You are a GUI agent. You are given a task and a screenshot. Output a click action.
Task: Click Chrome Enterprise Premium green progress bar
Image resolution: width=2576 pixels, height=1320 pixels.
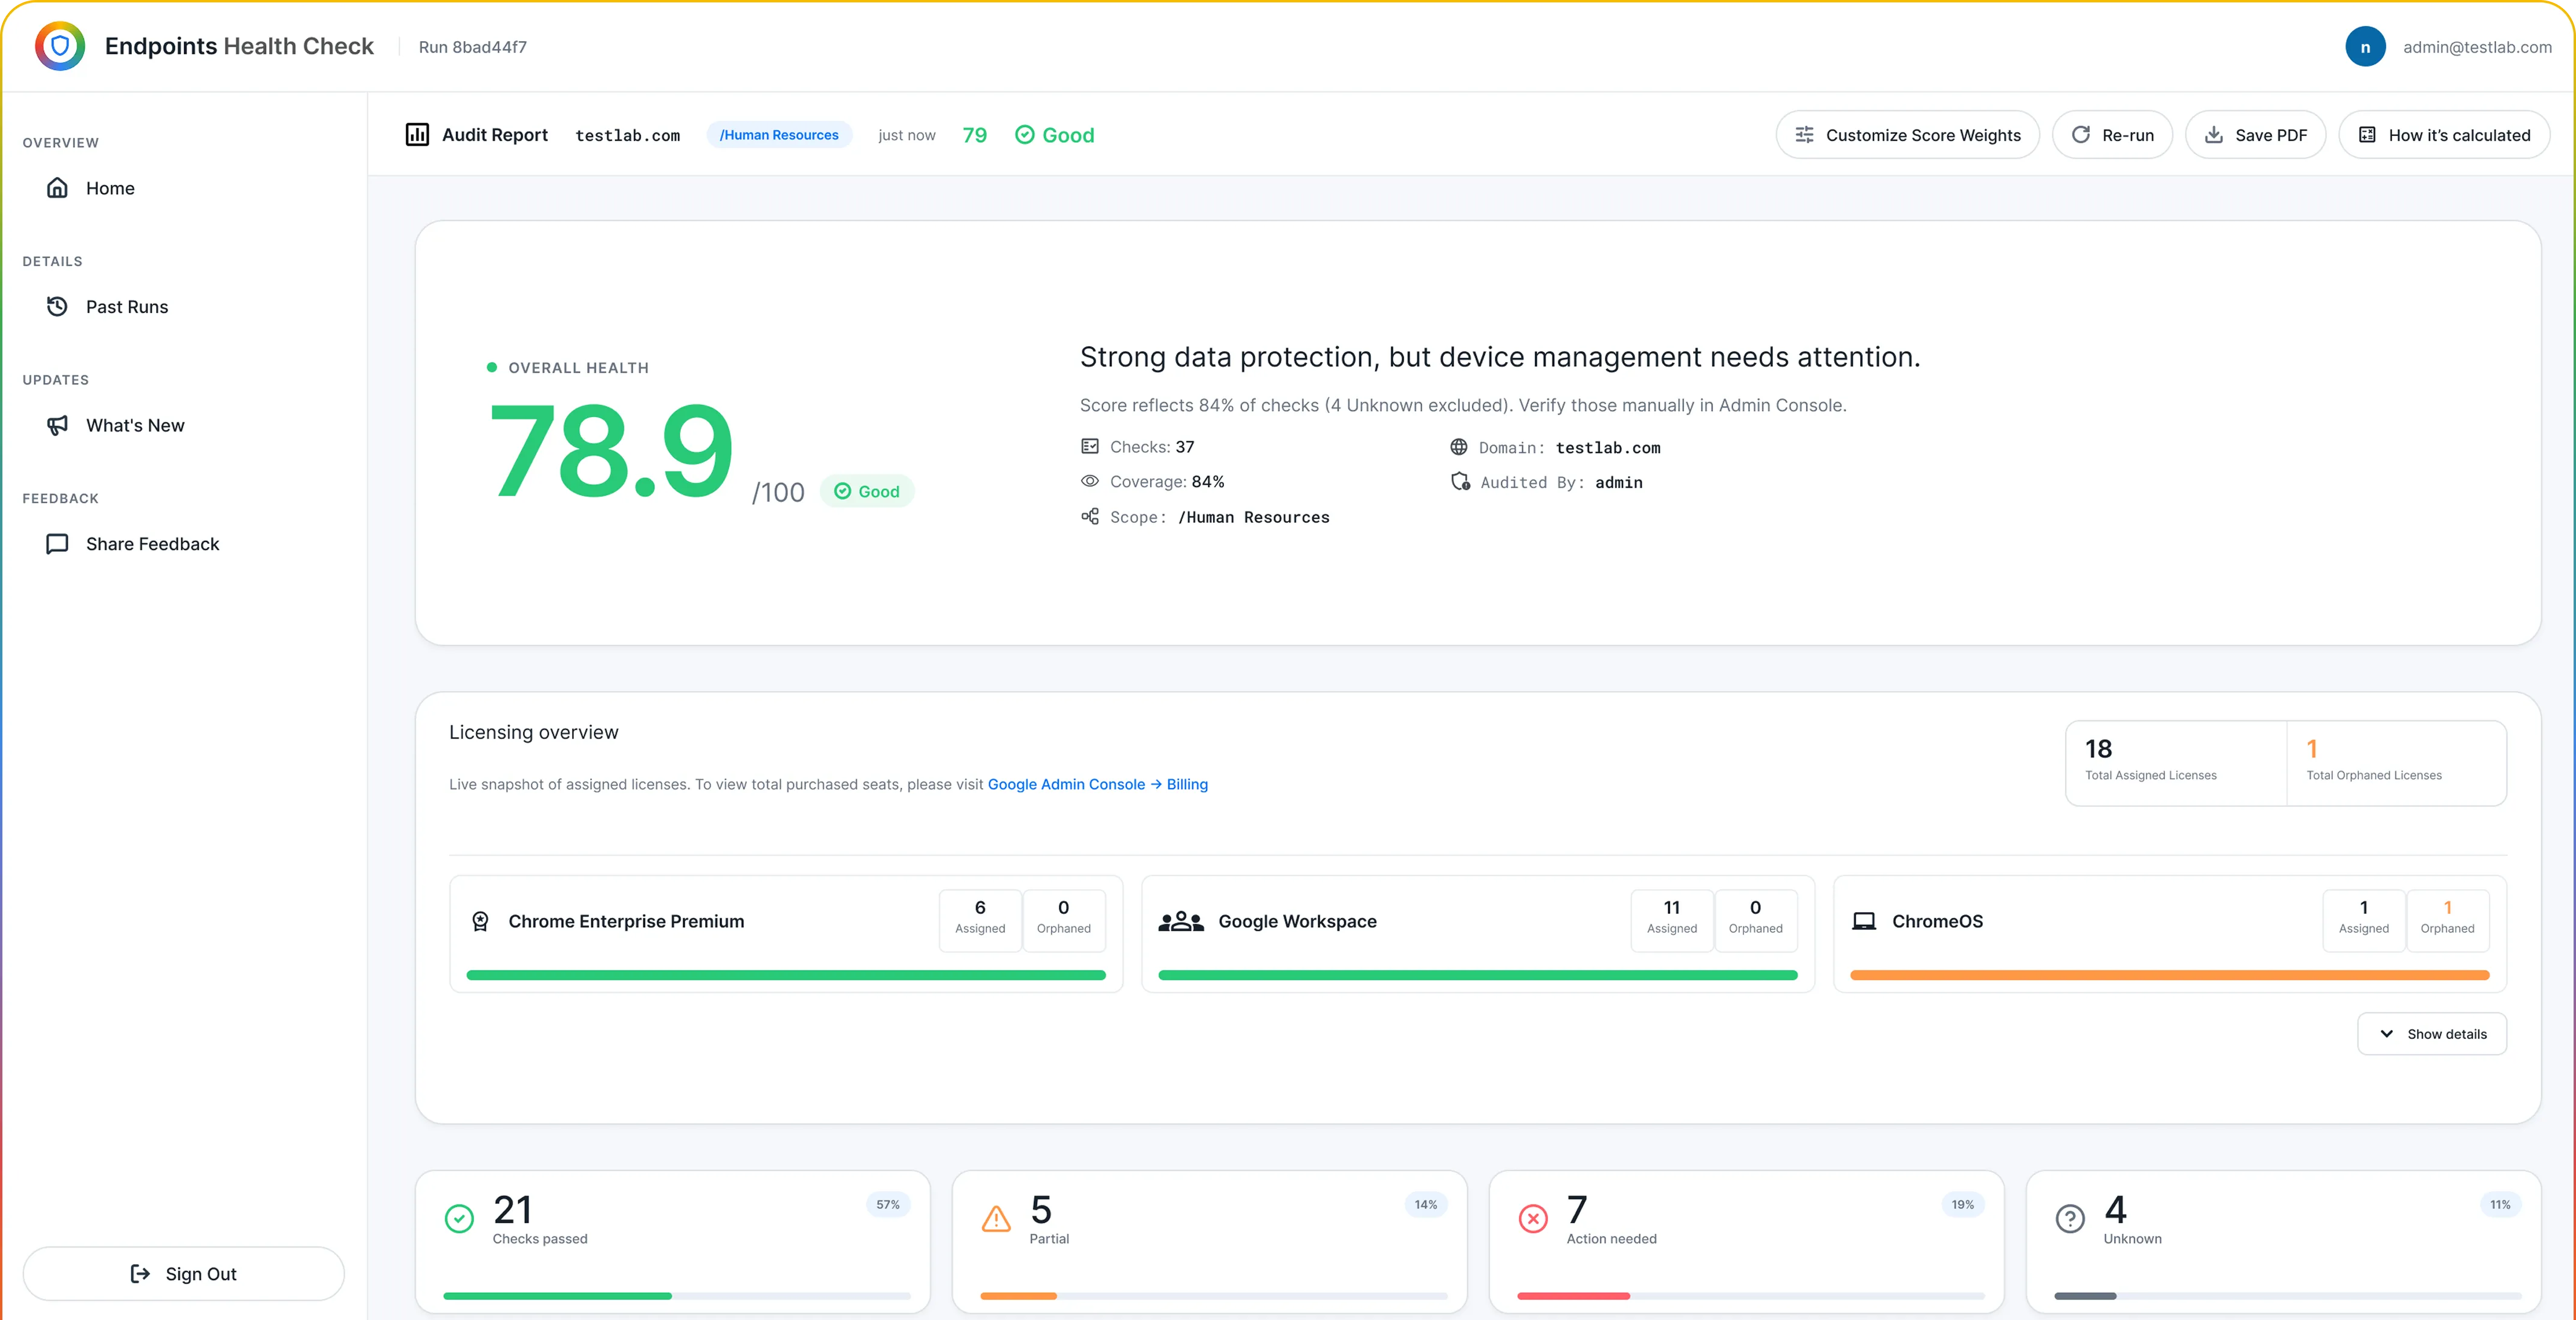[x=786, y=975]
